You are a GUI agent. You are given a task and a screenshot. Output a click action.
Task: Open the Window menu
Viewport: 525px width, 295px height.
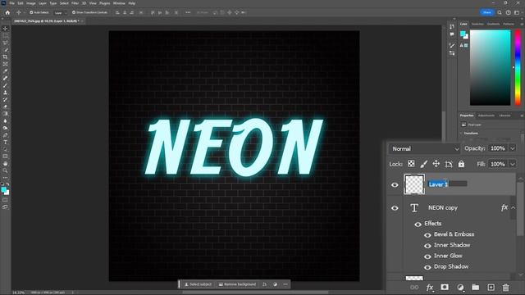point(119,3)
